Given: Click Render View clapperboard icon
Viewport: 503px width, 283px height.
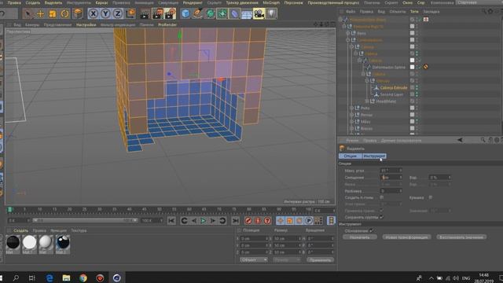Looking at the screenshot, I should point(145,14).
